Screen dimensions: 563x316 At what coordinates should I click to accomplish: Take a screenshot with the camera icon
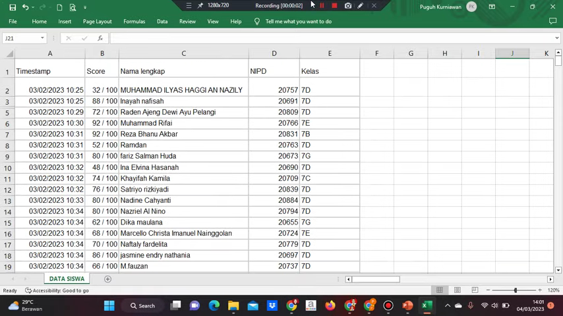[x=348, y=5]
